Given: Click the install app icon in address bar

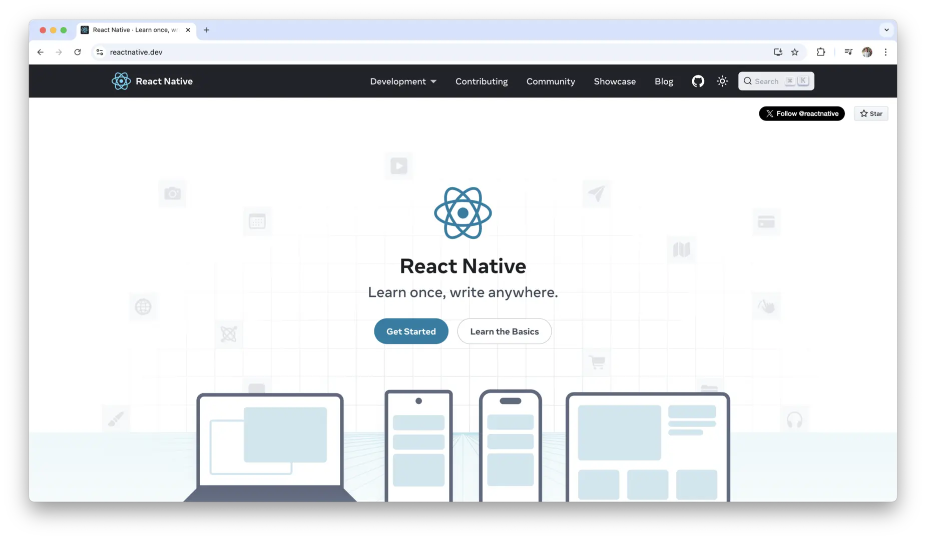Looking at the screenshot, I should click(x=778, y=52).
